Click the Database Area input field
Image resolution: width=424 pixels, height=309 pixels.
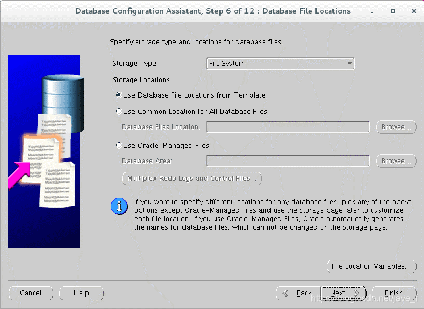(288, 160)
